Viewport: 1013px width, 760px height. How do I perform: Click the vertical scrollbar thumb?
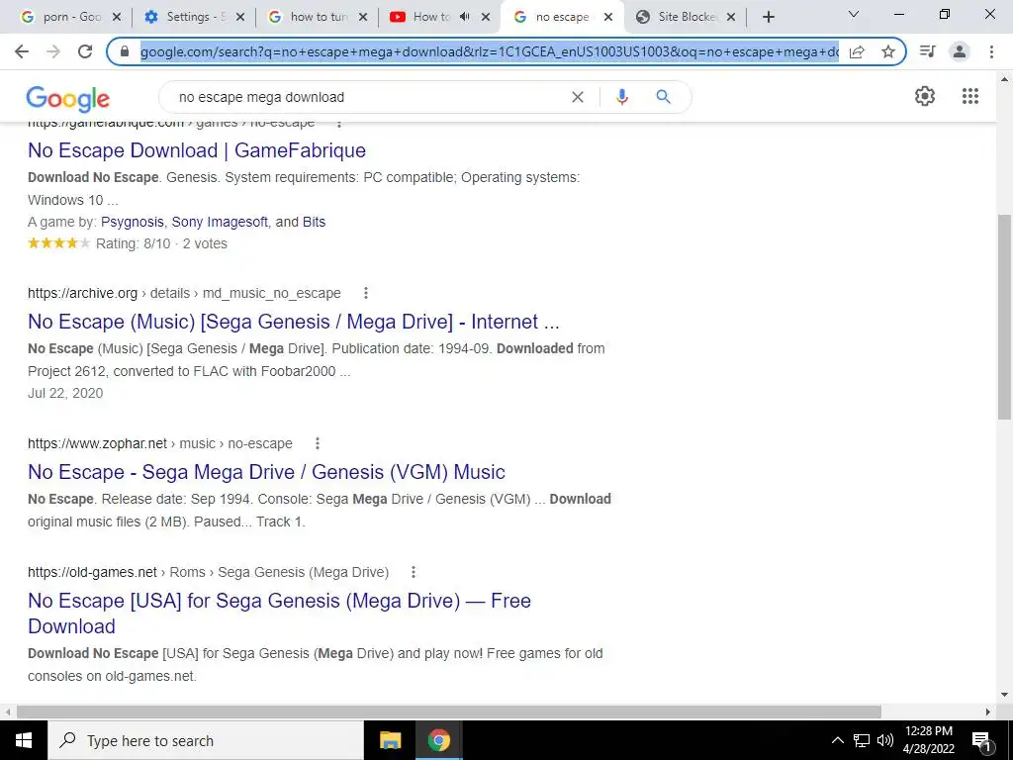(x=1004, y=317)
